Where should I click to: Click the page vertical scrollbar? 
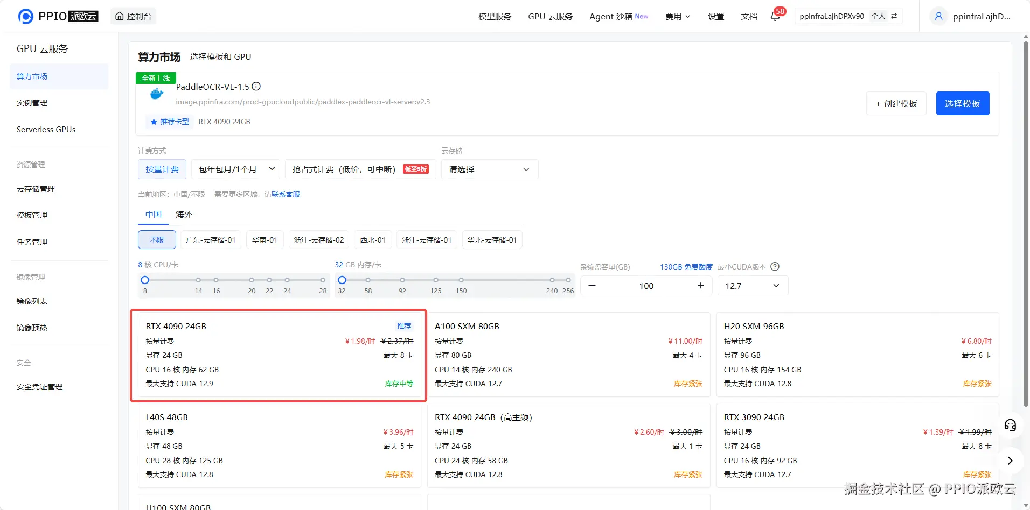coord(1026,224)
